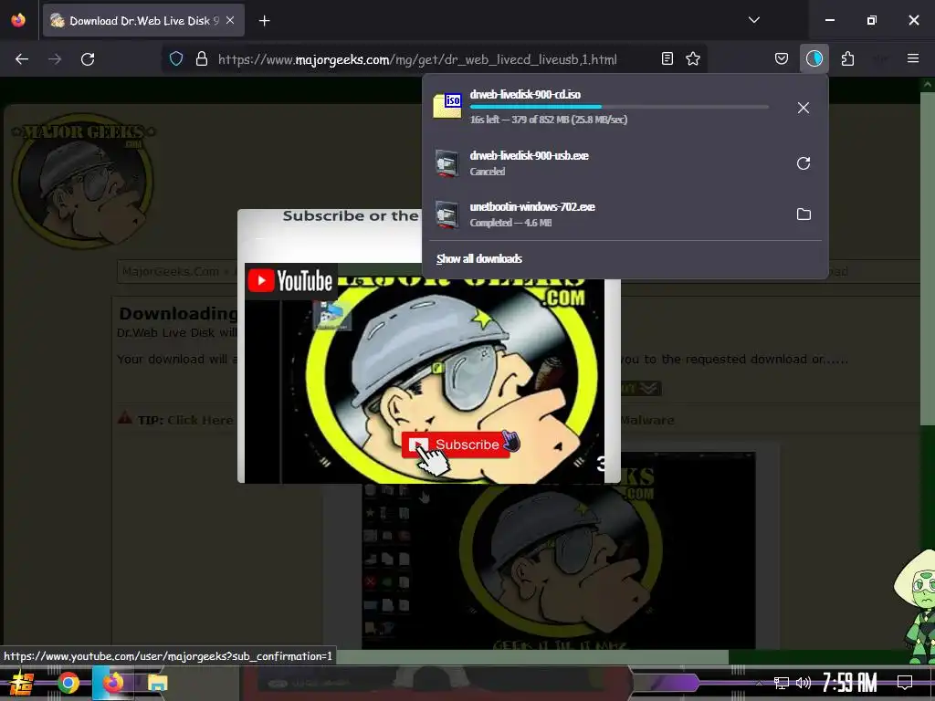Screen dimensions: 935x701
Task: Show hidden tray icons chevron
Action: [x=759, y=683]
